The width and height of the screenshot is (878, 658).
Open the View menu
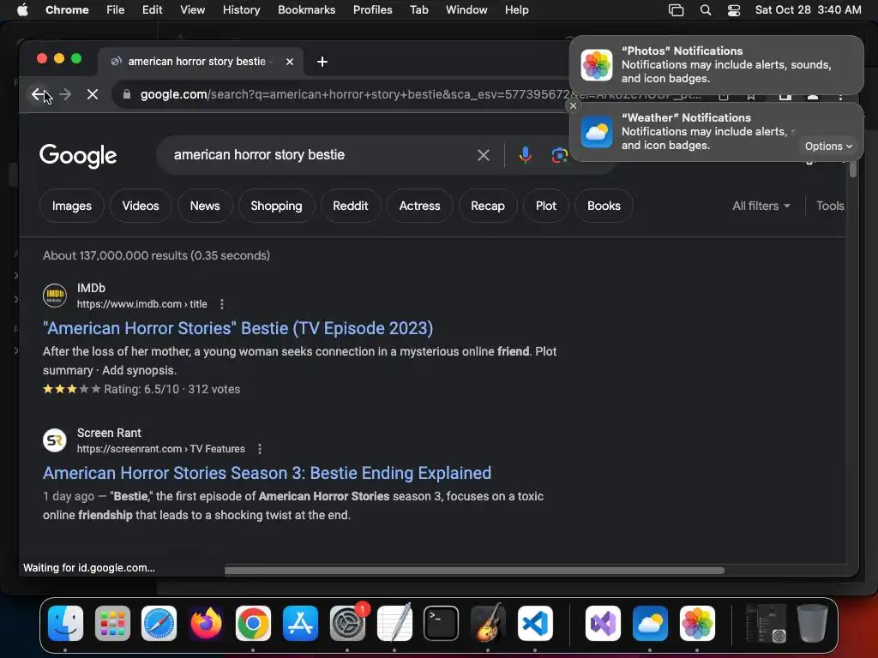pos(192,10)
